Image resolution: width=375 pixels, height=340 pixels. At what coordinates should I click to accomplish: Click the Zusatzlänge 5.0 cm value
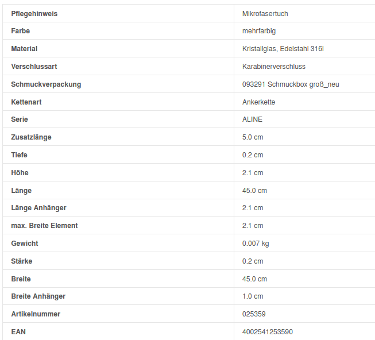(x=253, y=137)
